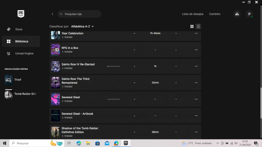
Task: Open options menu for Year Celebration
Action: coord(196,33)
